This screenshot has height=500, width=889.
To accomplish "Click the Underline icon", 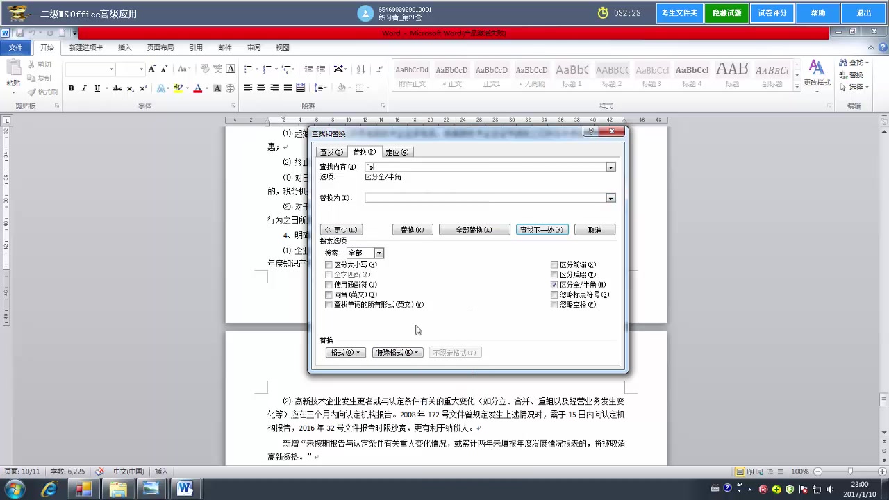I will pyautogui.click(x=97, y=88).
